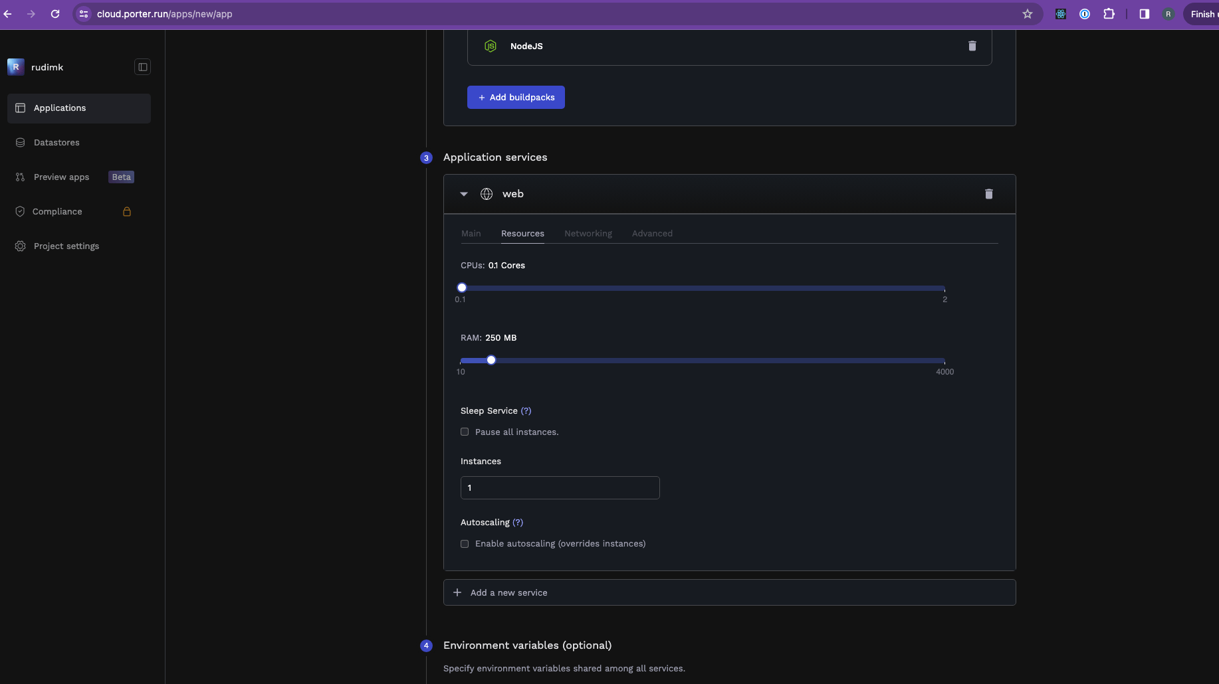Screen dimensions: 1219x684
Task: Open Project settings
Action: [66, 246]
